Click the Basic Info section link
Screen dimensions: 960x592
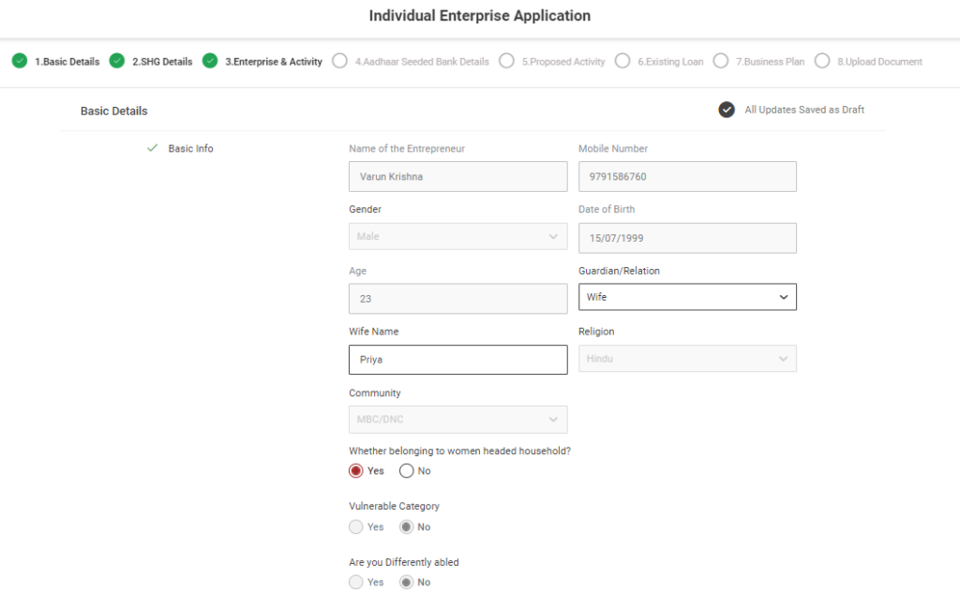coord(190,148)
